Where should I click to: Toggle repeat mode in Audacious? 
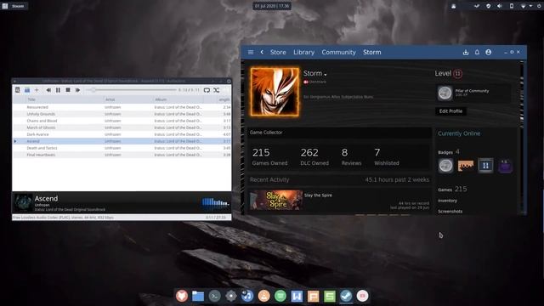click(207, 90)
